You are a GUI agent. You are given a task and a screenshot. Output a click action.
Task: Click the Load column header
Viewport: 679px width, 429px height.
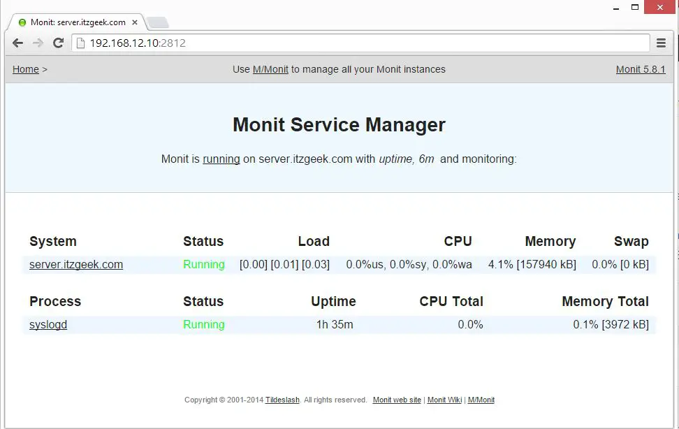click(314, 241)
